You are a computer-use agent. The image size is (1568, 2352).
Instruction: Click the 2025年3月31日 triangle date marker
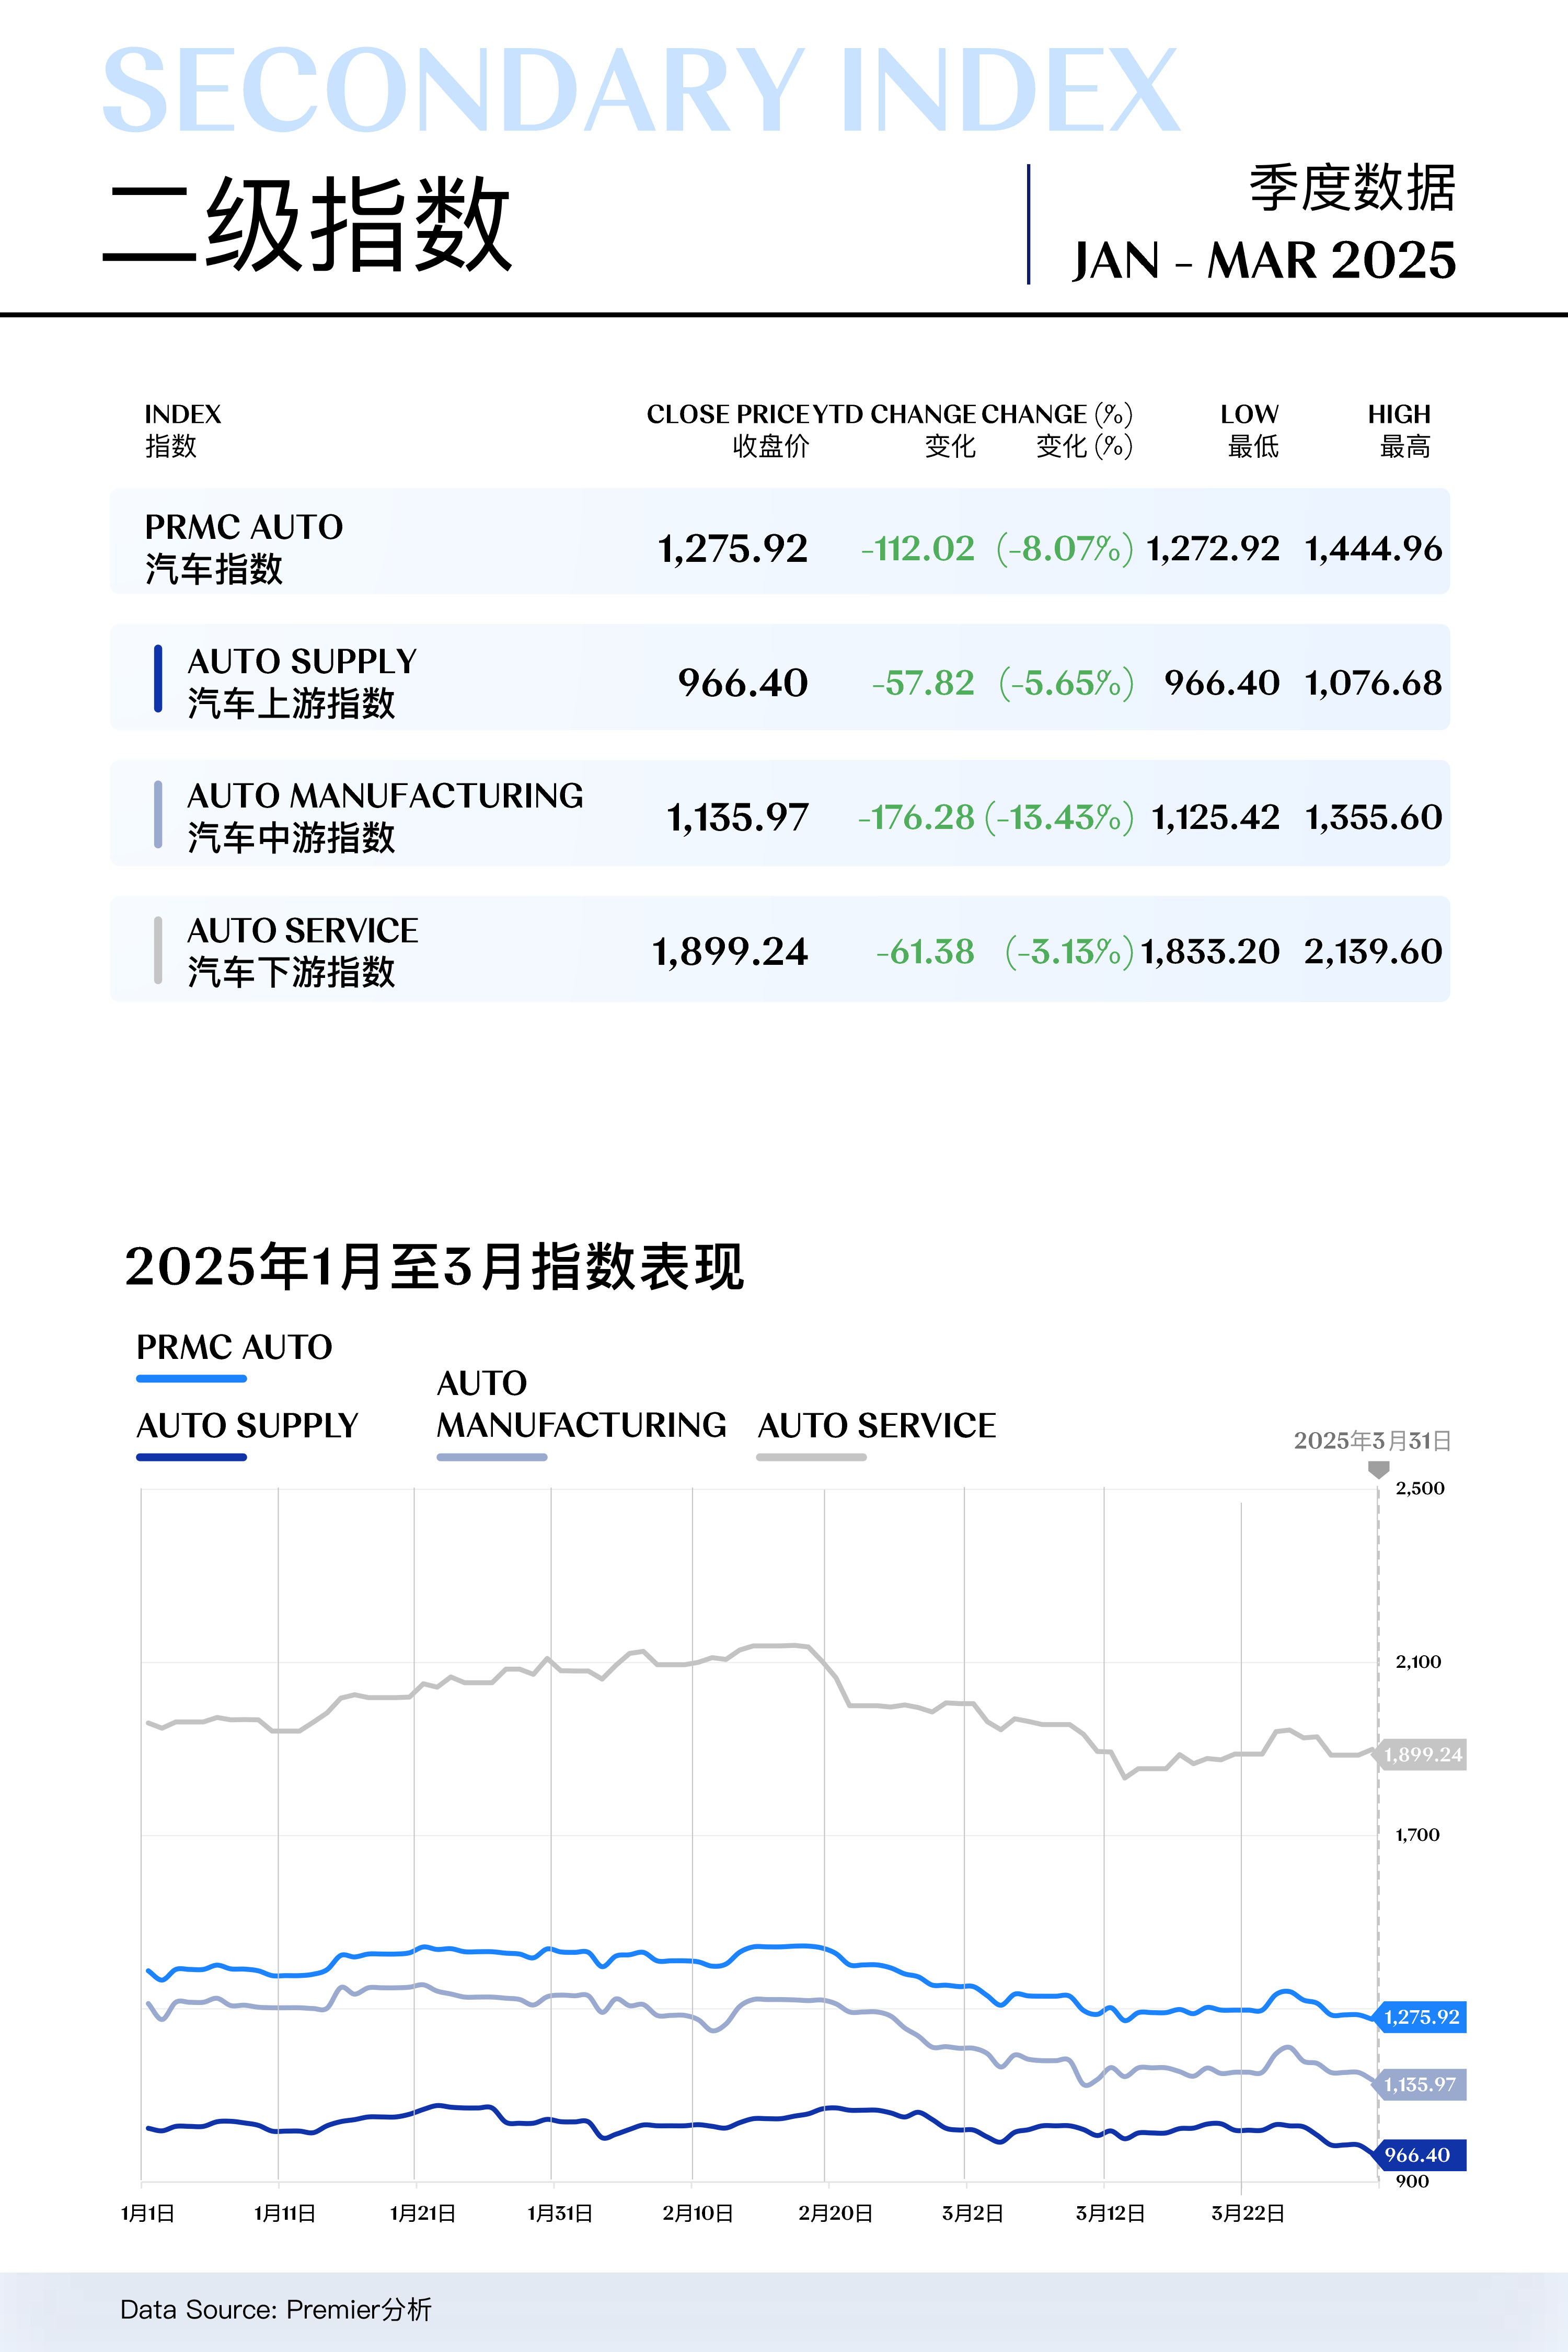(1378, 1469)
